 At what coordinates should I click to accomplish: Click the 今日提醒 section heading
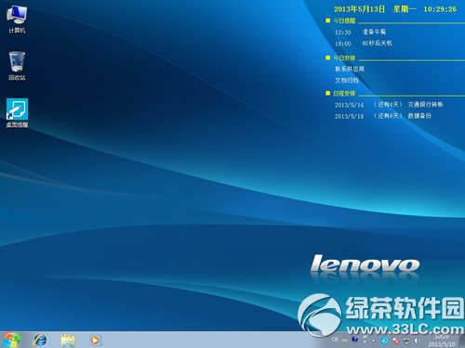pos(344,20)
